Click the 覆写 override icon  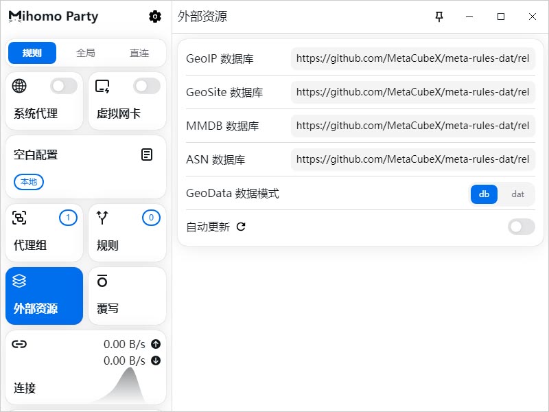102,281
